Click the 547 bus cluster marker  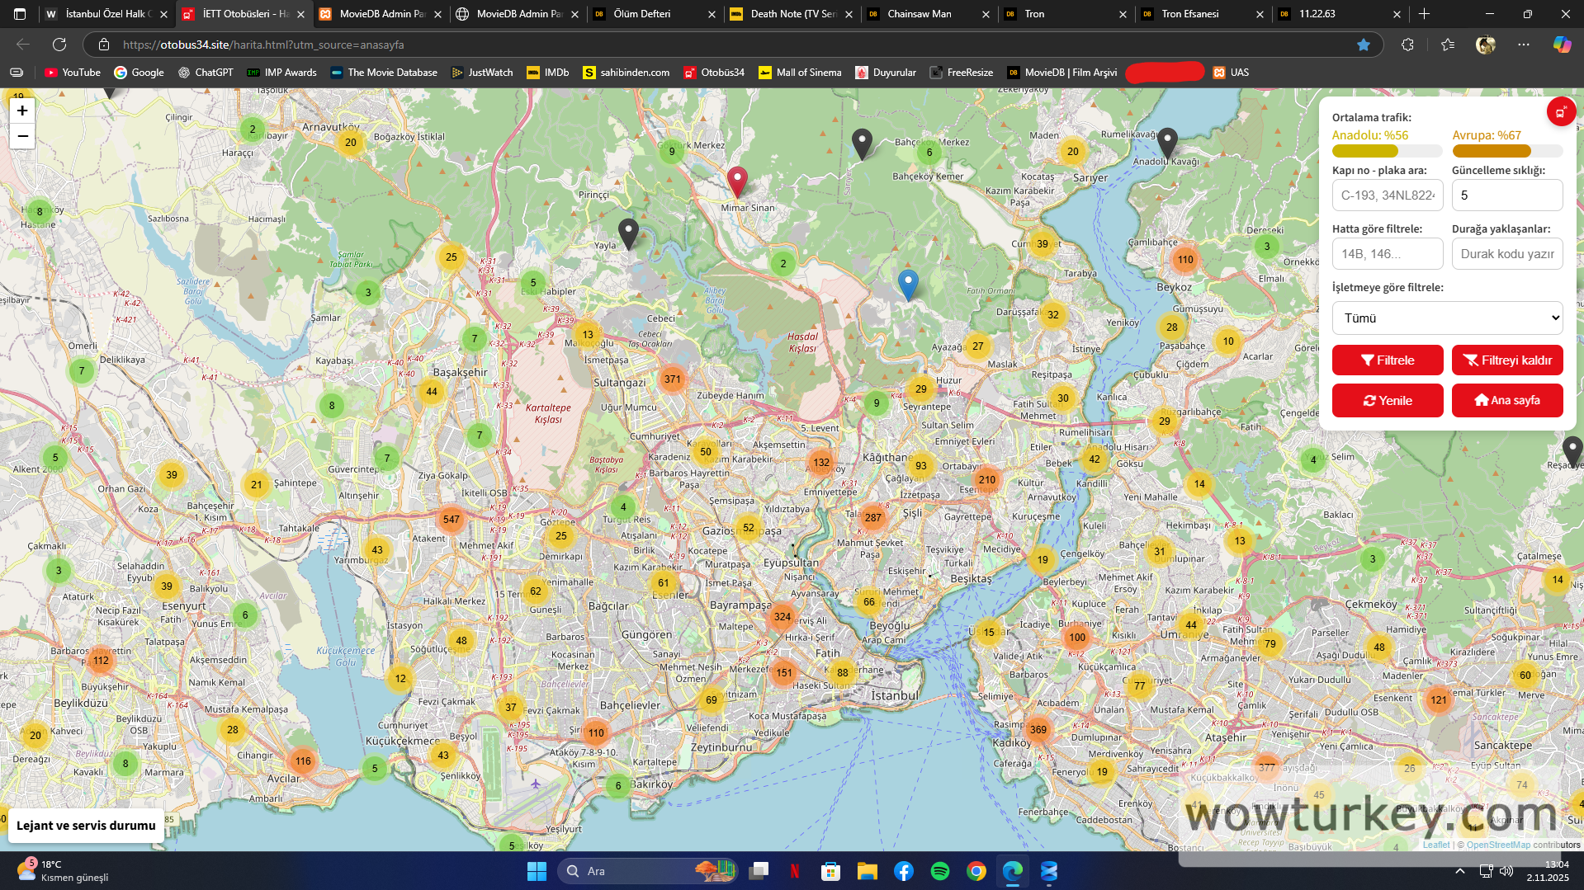pos(451,520)
